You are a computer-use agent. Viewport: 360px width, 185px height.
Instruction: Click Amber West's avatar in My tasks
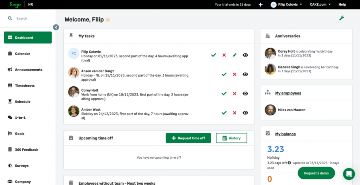[x=74, y=111]
